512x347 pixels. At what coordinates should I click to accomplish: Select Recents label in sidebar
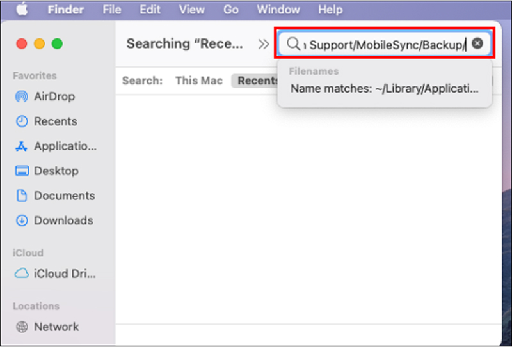[x=56, y=121]
